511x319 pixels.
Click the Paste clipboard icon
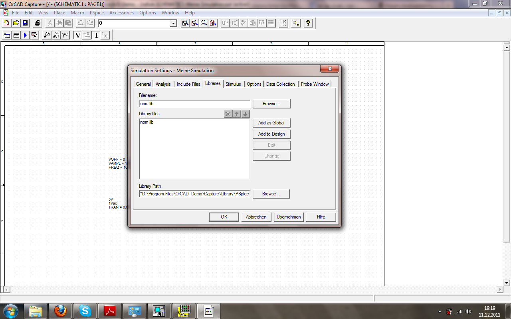[x=68, y=23]
